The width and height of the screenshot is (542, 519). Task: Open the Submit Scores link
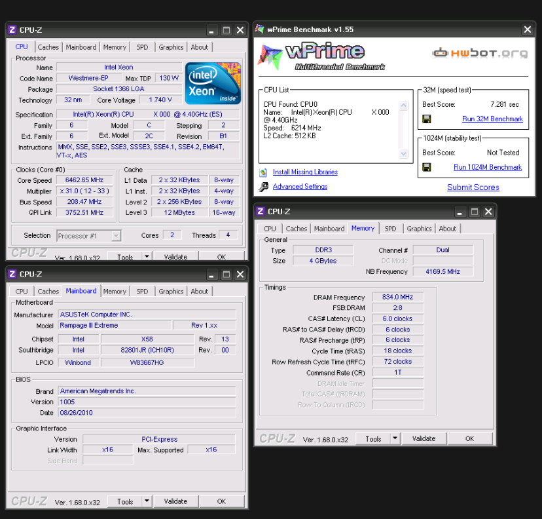click(473, 187)
